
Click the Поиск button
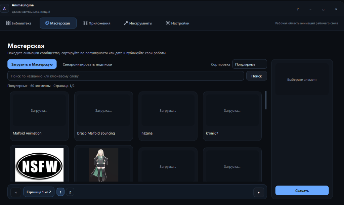(x=256, y=76)
